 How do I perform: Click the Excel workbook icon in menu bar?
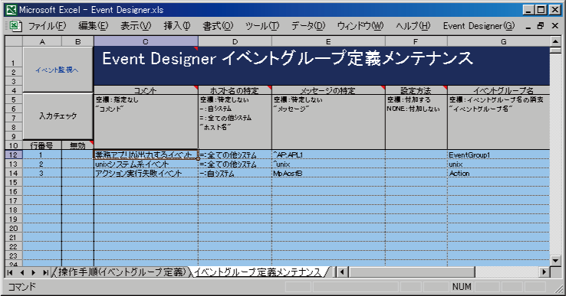15,26
